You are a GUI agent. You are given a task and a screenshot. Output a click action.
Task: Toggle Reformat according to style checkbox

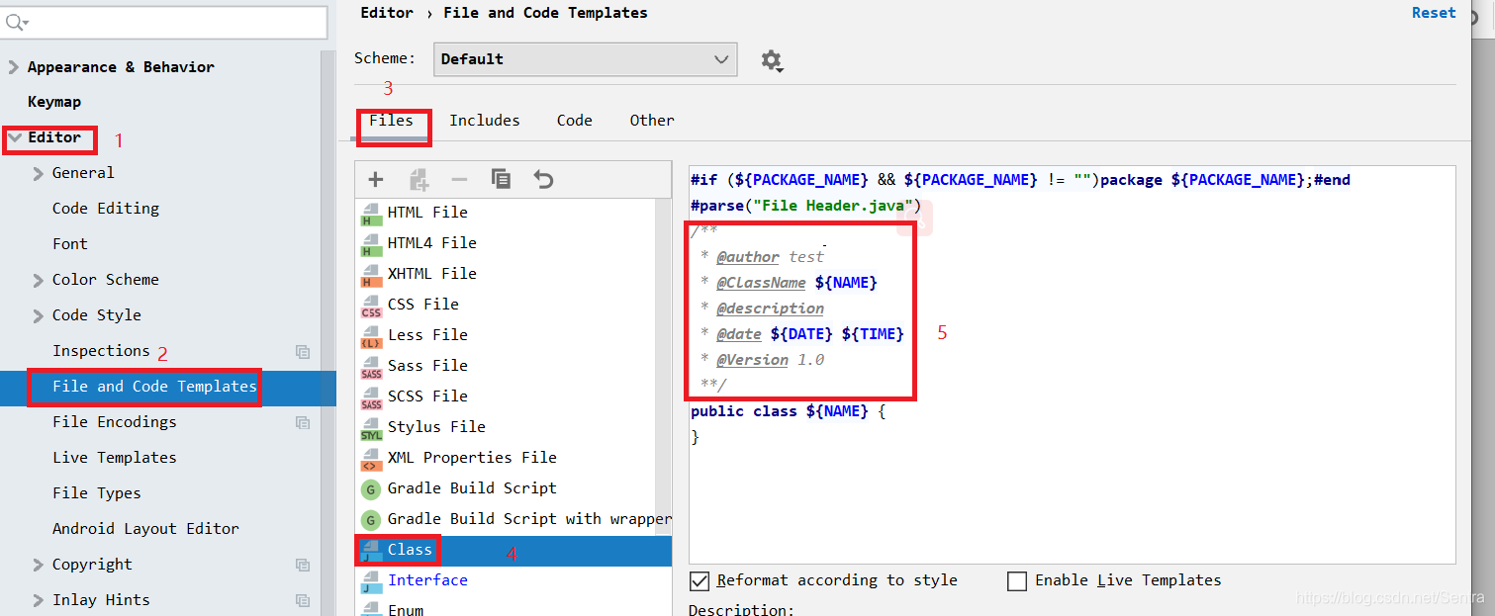700,580
